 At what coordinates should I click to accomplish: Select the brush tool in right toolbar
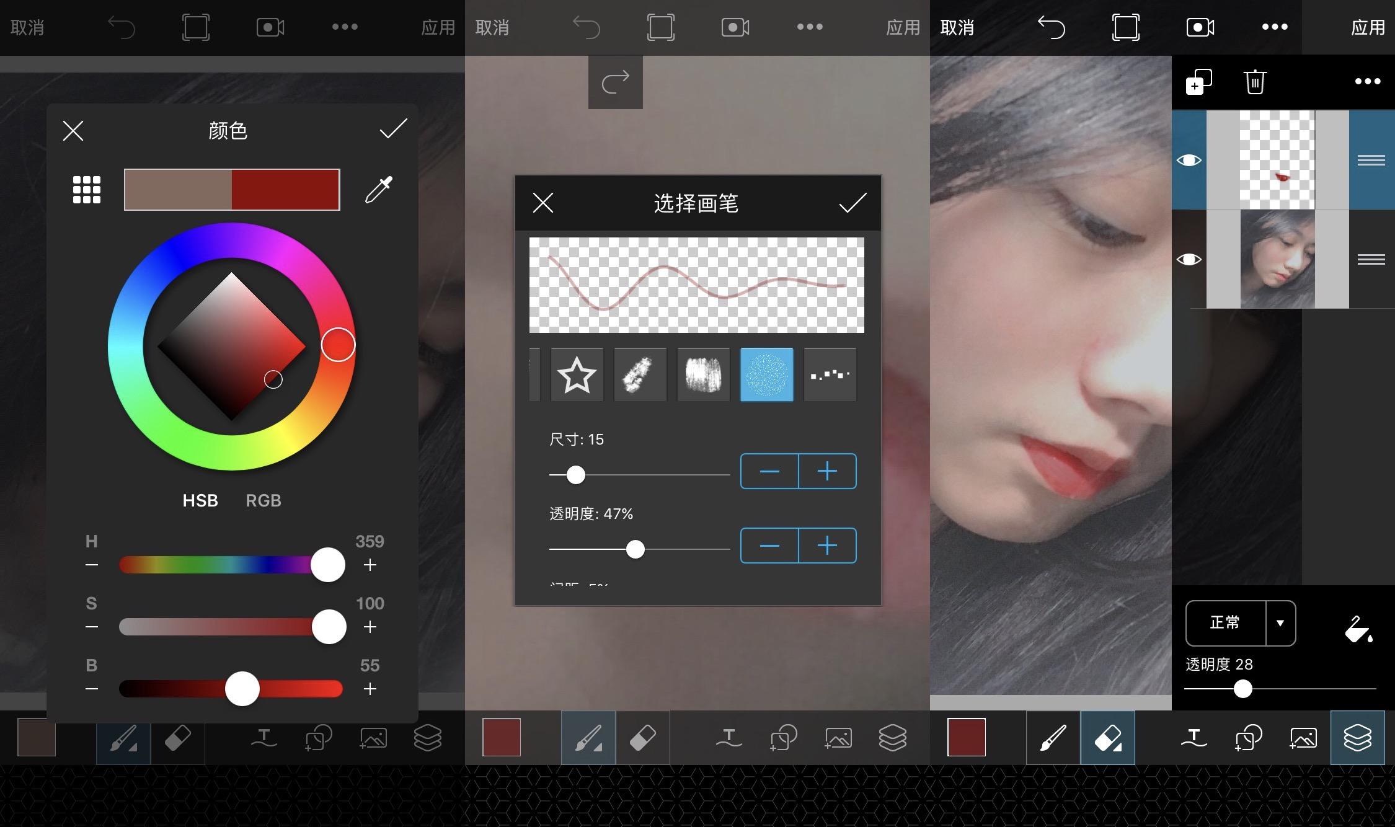coord(1053,738)
